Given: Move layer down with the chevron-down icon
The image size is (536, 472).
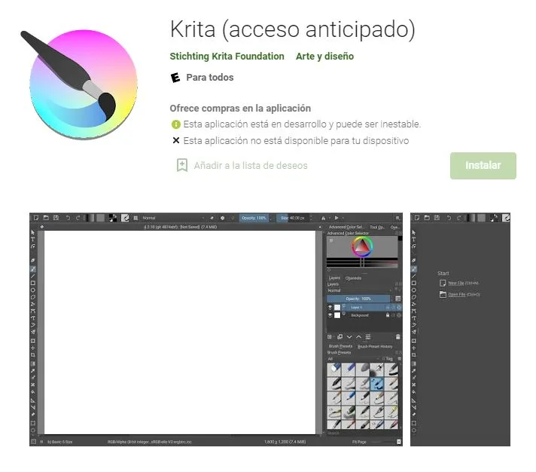Looking at the screenshot, I should (x=349, y=337).
